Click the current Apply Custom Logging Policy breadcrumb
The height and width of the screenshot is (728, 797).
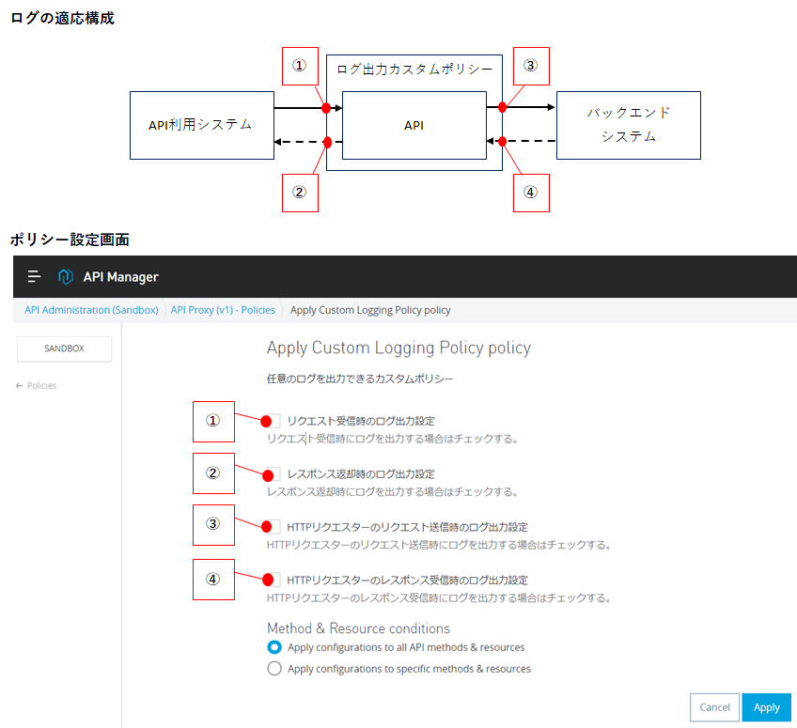click(x=370, y=310)
